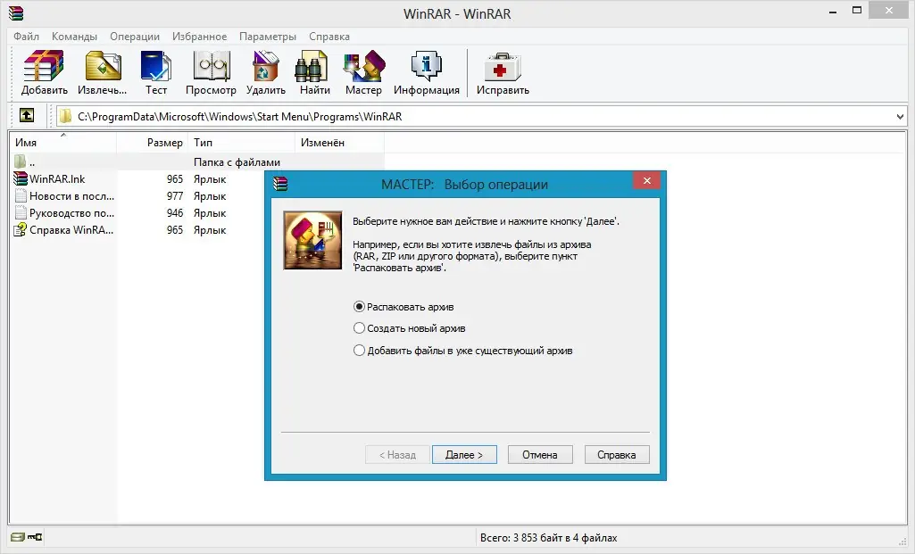Choose Добавить файлы в уже существующий архив
This screenshot has width=915, height=554.
point(359,351)
